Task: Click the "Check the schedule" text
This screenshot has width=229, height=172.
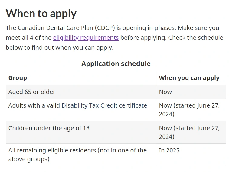Action: tap(196, 38)
